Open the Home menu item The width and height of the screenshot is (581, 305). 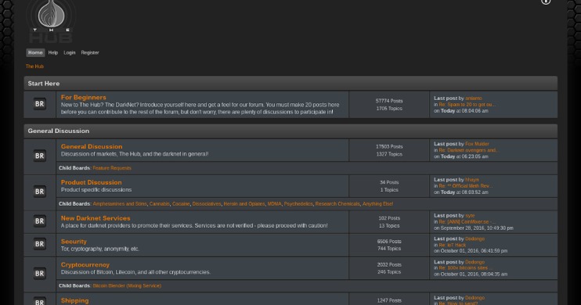(35, 52)
